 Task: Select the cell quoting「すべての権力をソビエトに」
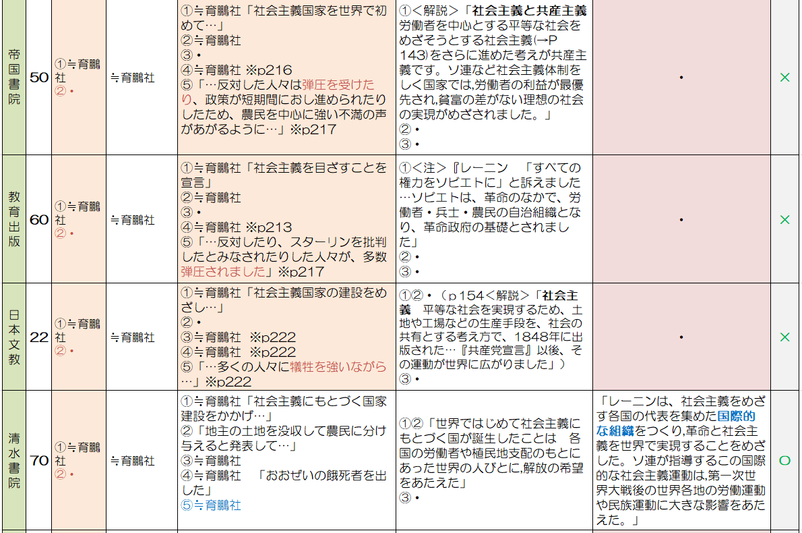click(x=494, y=219)
